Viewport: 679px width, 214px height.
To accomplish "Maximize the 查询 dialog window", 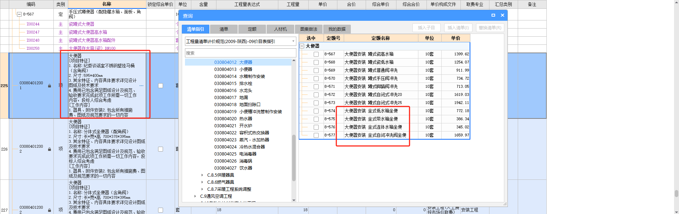I will (493, 15).
